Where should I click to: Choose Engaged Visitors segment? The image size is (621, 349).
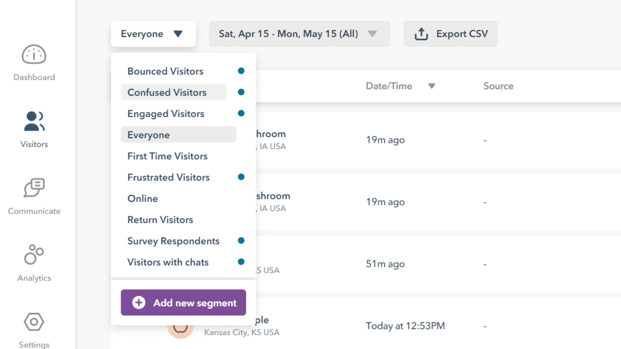pyautogui.click(x=166, y=114)
